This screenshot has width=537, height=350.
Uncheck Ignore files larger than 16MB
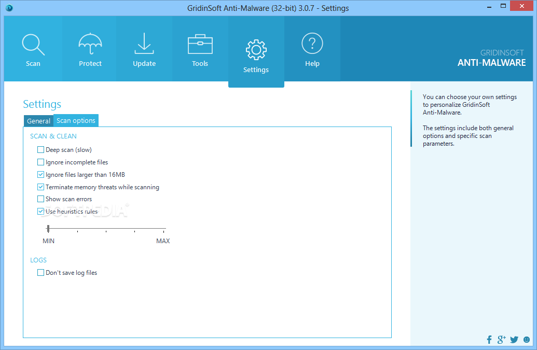41,175
